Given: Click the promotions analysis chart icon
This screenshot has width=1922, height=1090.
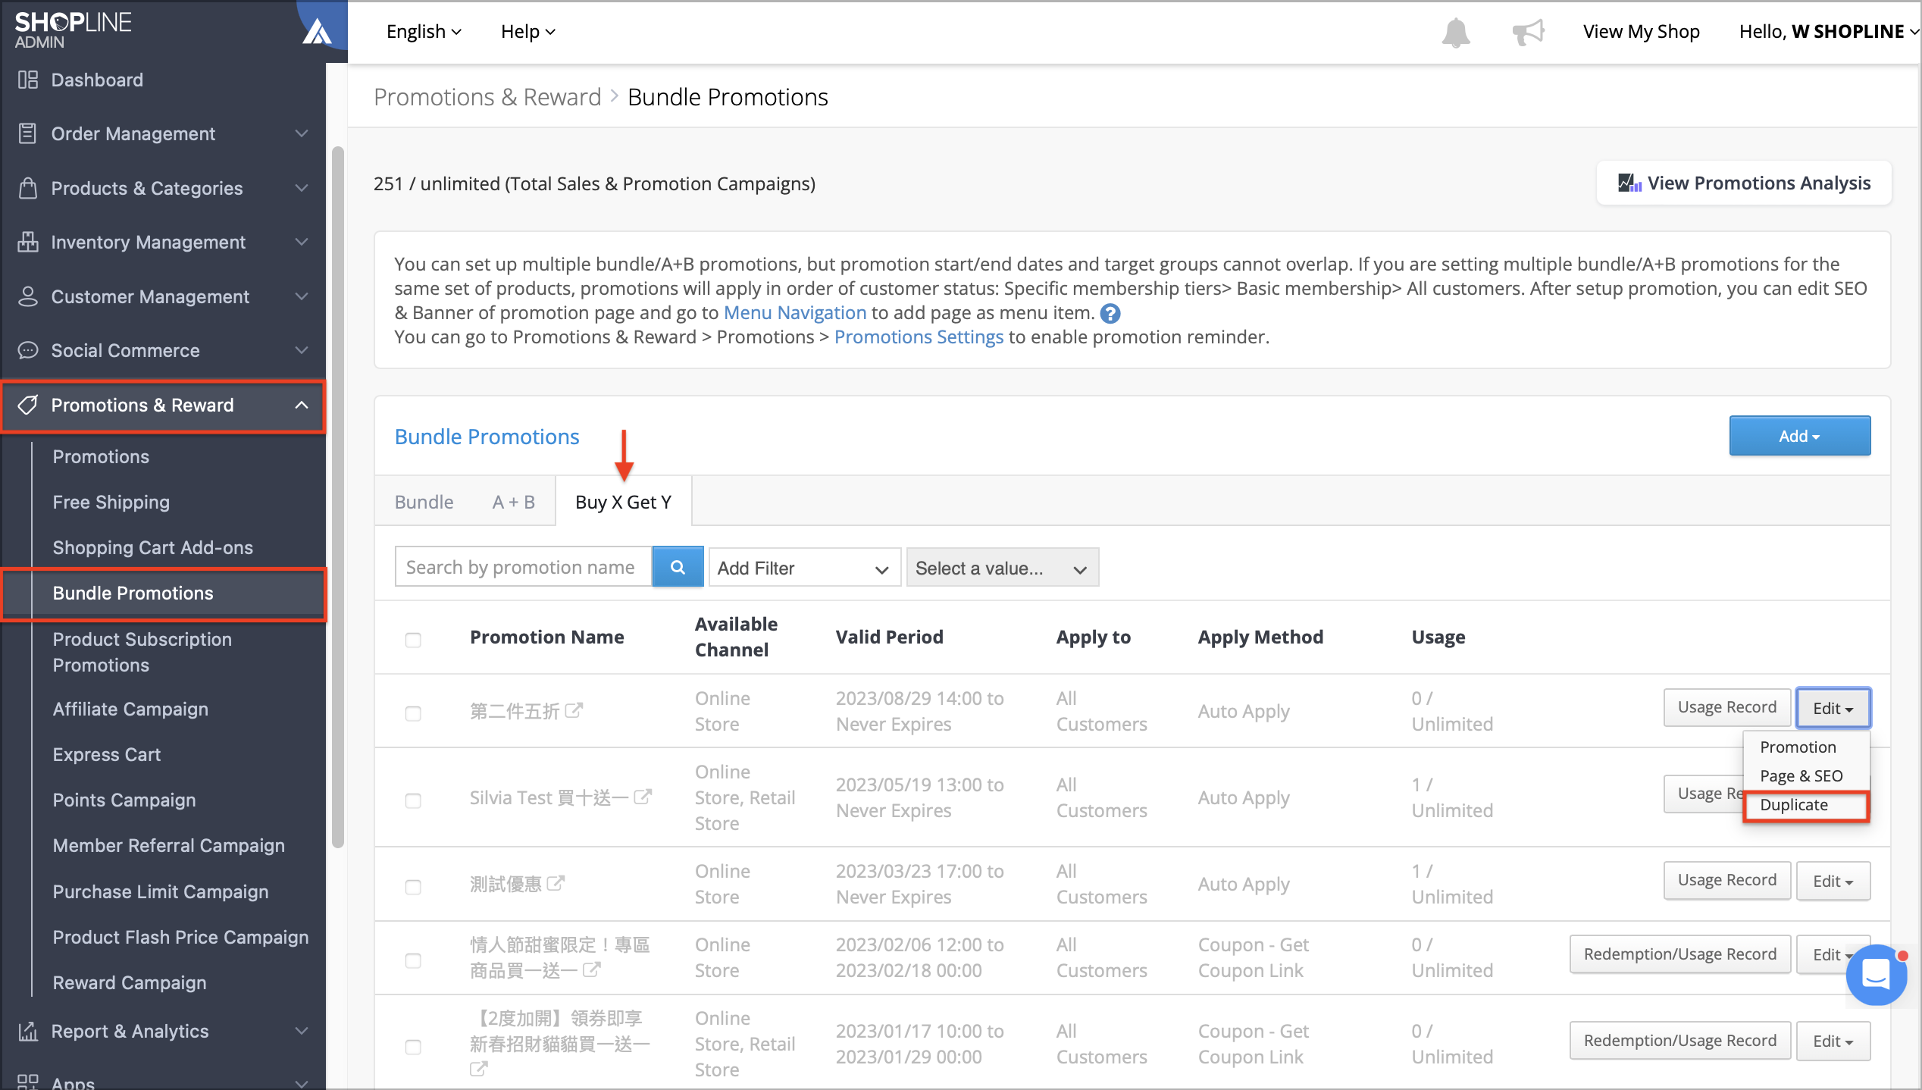Looking at the screenshot, I should (x=1629, y=183).
